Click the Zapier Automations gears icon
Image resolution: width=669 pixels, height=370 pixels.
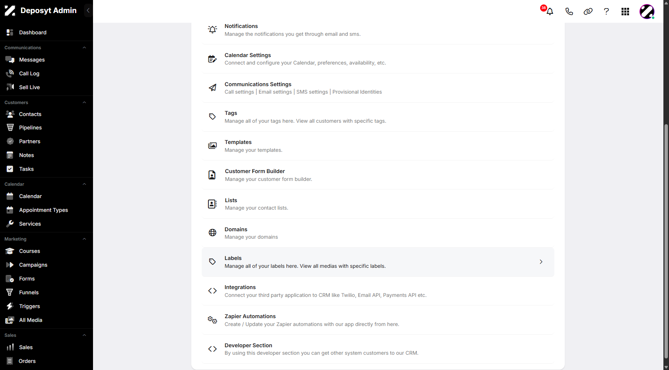pyautogui.click(x=213, y=320)
